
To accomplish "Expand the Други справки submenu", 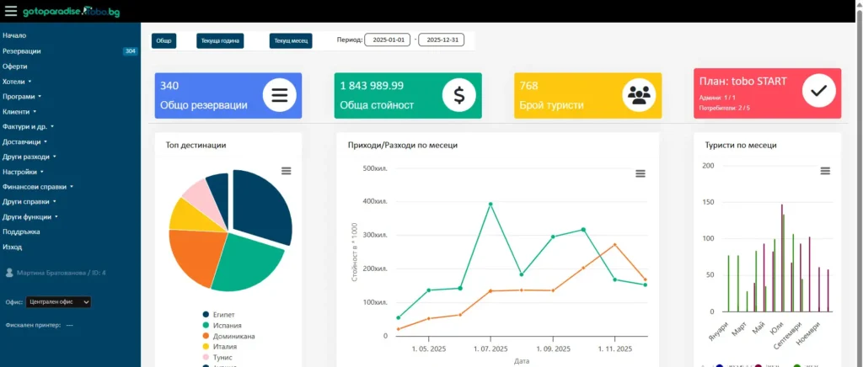I will tap(29, 202).
